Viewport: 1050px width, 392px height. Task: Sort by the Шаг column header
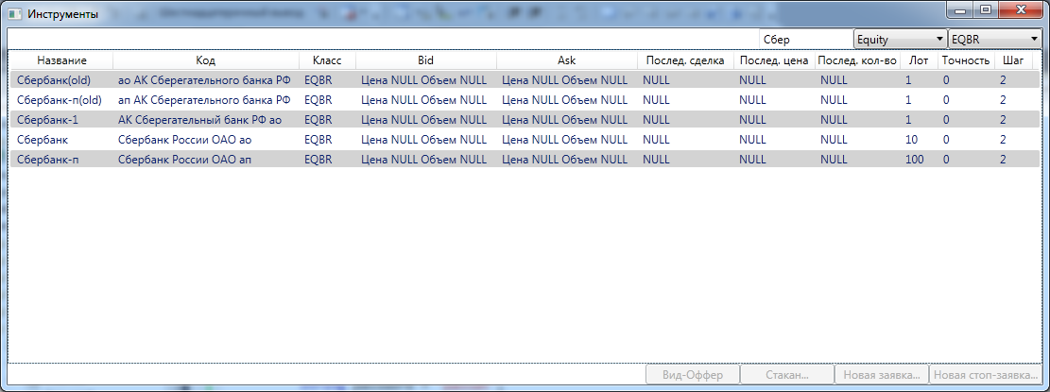[1013, 60]
